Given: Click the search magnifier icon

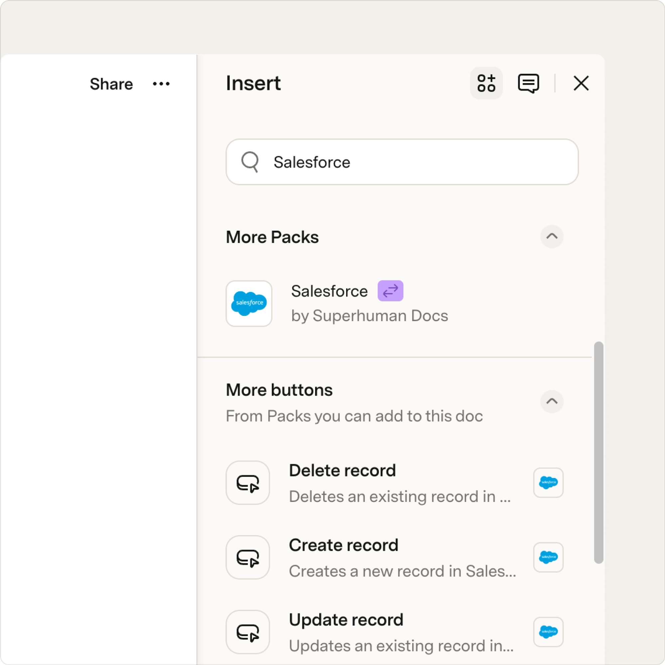Looking at the screenshot, I should [250, 162].
